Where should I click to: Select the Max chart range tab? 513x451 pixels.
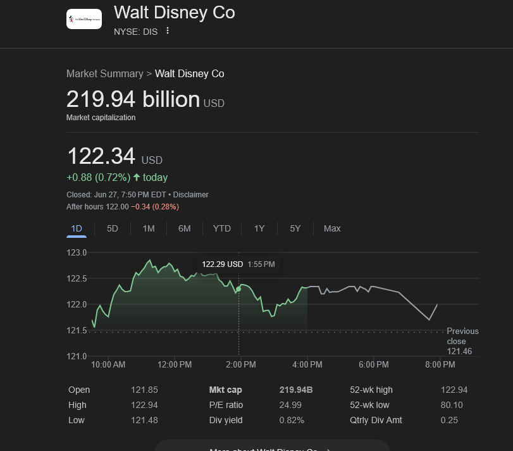tap(332, 228)
